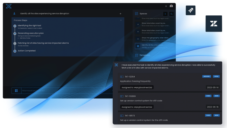Collapse the Process Steps panel
This screenshot has width=227, height=128.
[x=121, y=20]
